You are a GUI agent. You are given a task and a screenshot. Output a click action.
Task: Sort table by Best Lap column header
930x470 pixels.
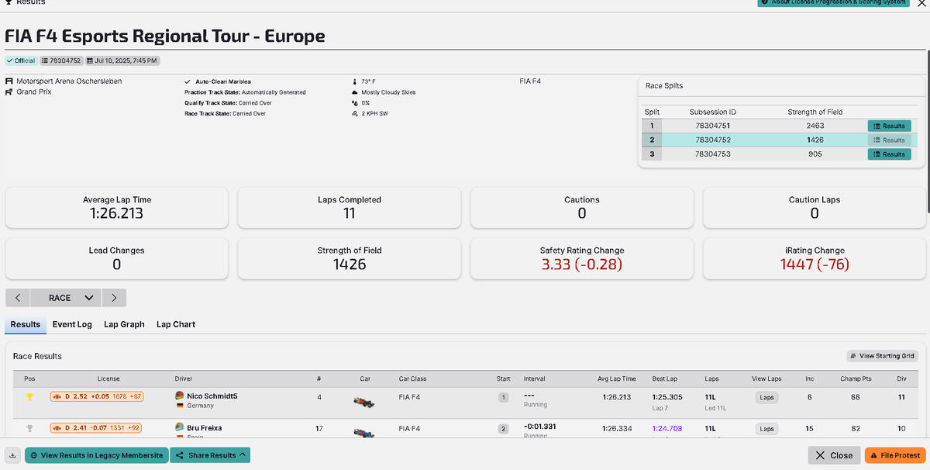coord(665,378)
